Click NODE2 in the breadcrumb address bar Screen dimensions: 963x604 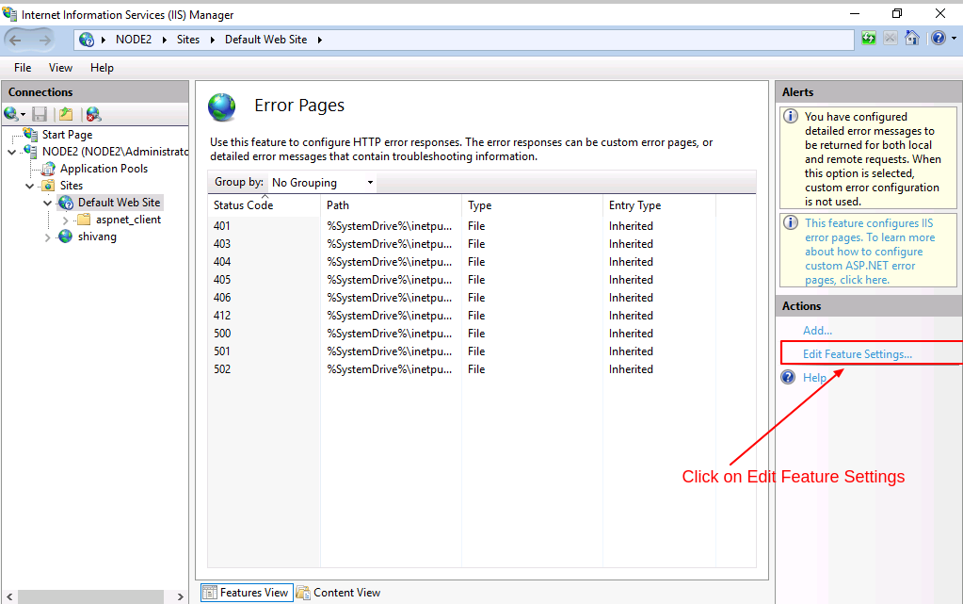pos(134,40)
